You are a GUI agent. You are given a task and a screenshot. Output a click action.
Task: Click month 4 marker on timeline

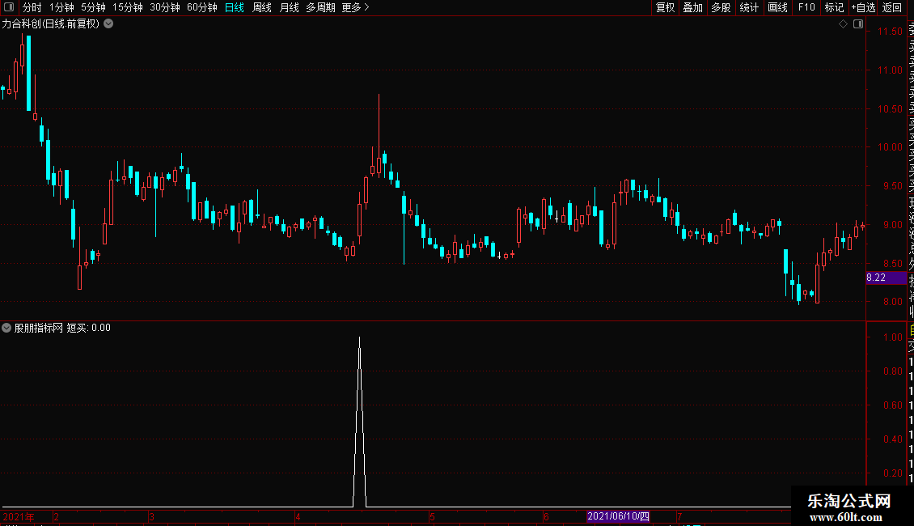click(x=298, y=516)
